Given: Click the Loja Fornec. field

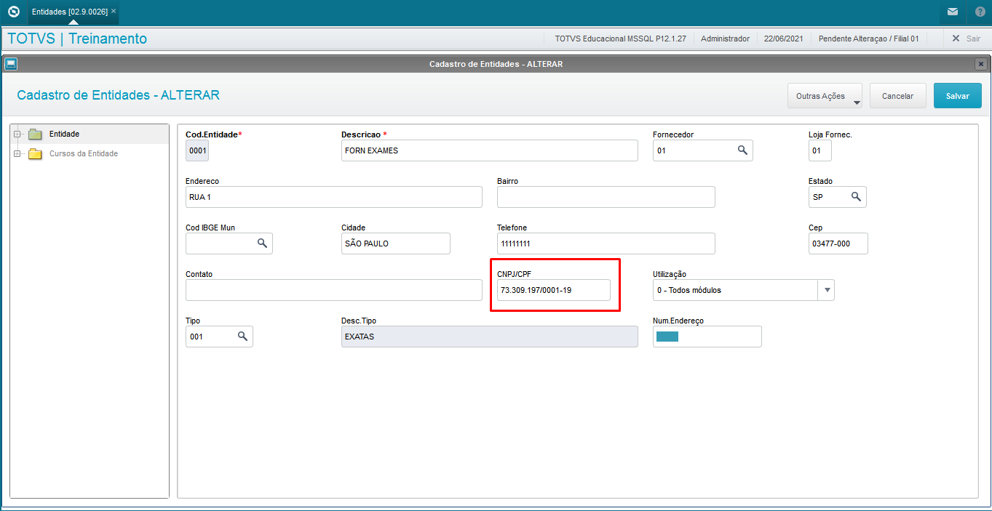Looking at the screenshot, I should click(x=820, y=150).
